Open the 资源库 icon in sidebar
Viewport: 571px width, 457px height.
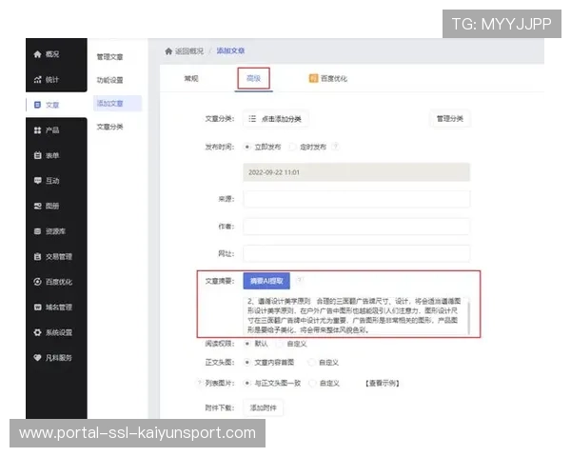coord(37,231)
